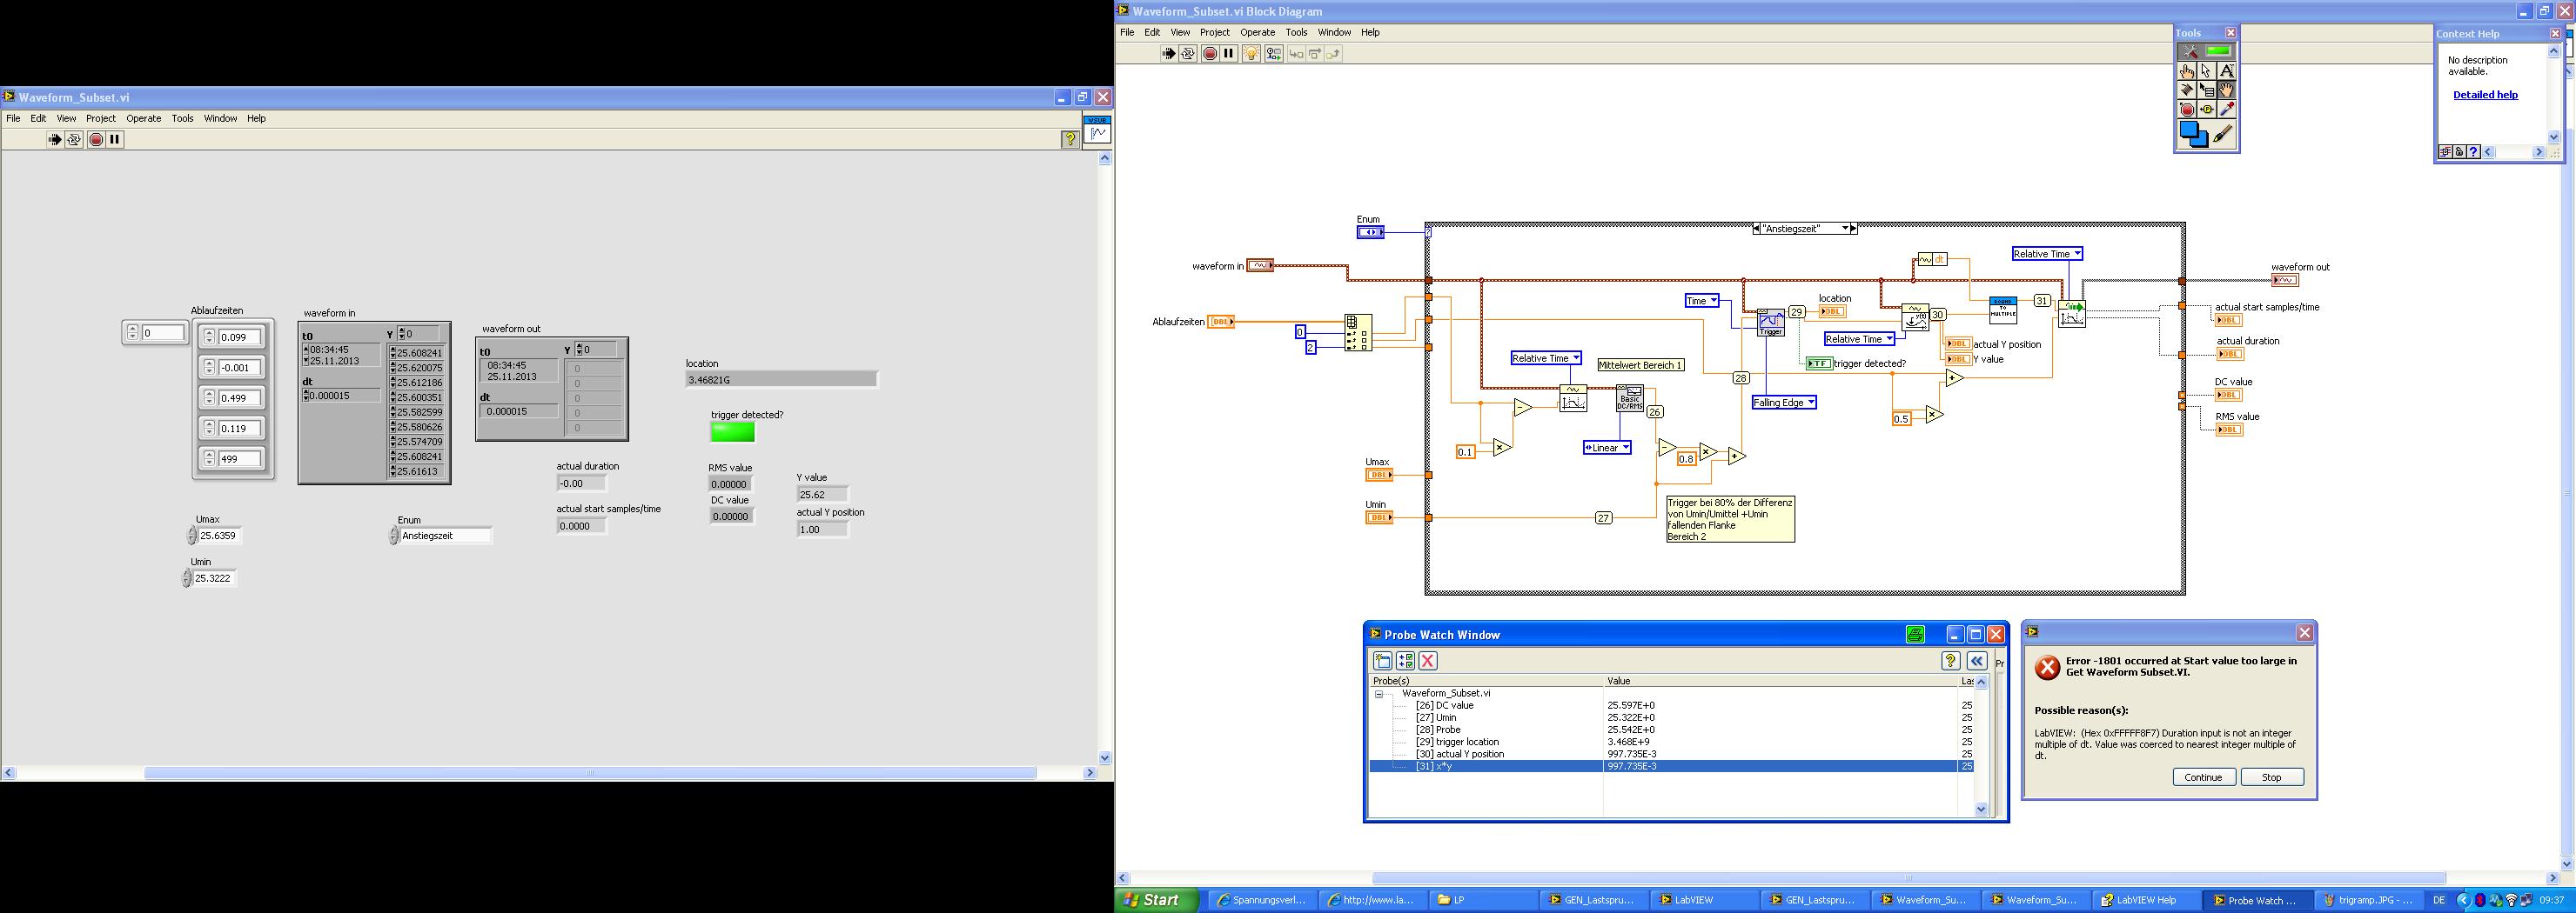Open the Project menu in front panel window
Image resolution: width=2576 pixels, height=913 pixels.
[100, 118]
